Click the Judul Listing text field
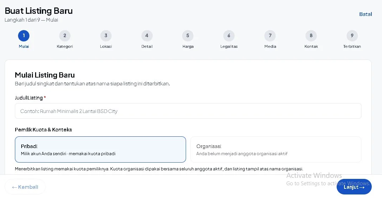This screenshot has height=198, width=382. pyautogui.click(x=188, y=111)
